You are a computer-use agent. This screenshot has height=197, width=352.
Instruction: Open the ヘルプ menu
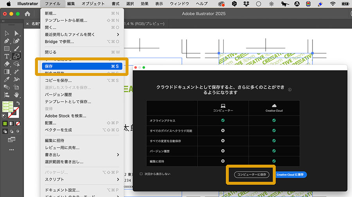click(201, 4)
